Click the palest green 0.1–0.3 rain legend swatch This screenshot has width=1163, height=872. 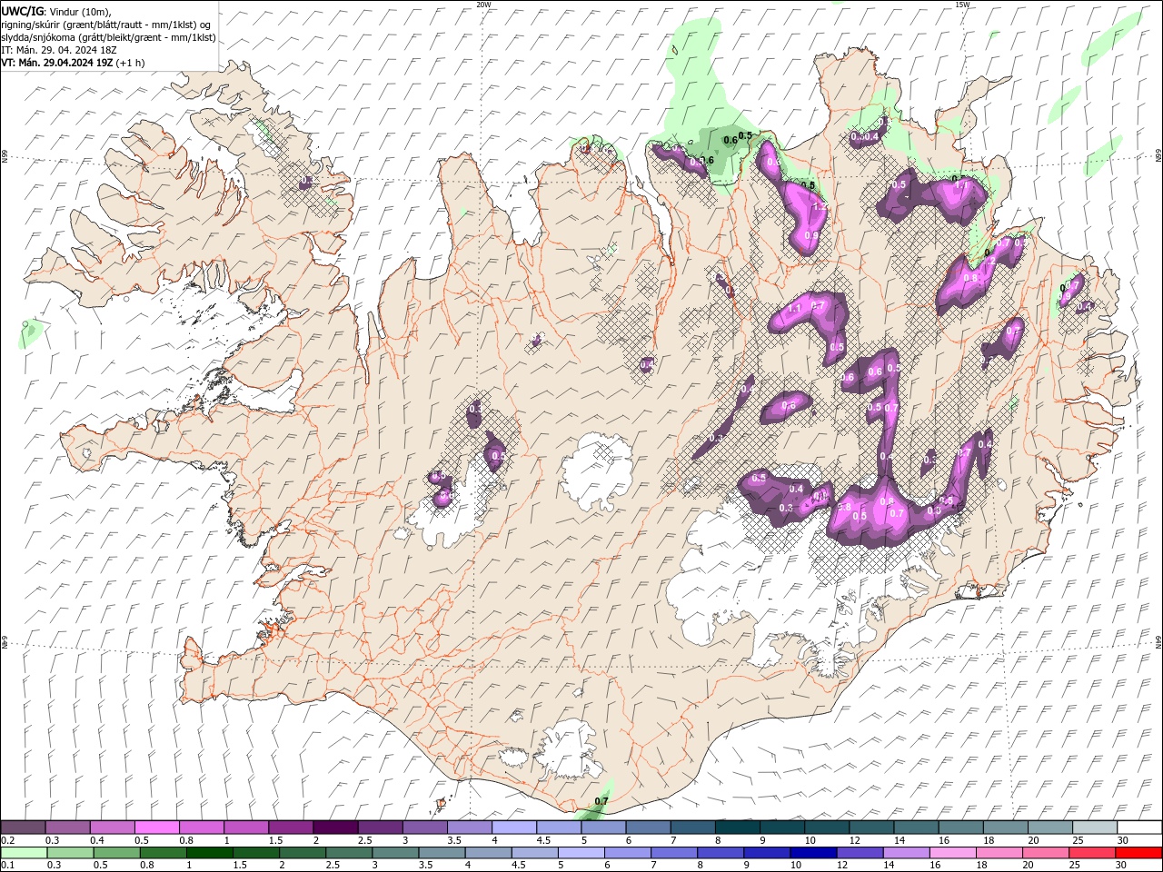tap(25, 853)
